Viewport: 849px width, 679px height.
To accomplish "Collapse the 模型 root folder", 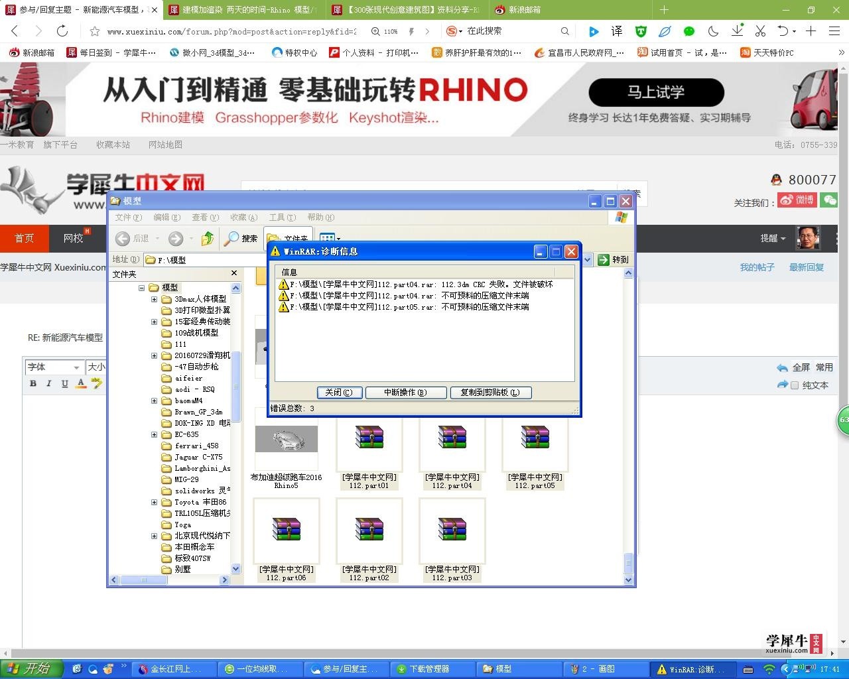I will pyautogui.click(x=141, y=288).
